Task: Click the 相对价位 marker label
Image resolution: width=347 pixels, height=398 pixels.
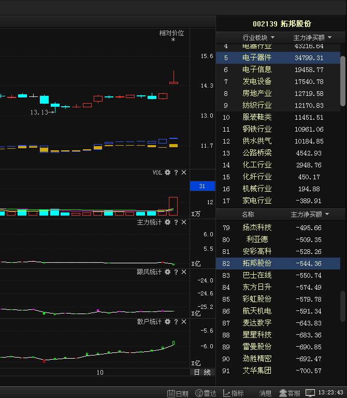Action: [x=171, y=33]
